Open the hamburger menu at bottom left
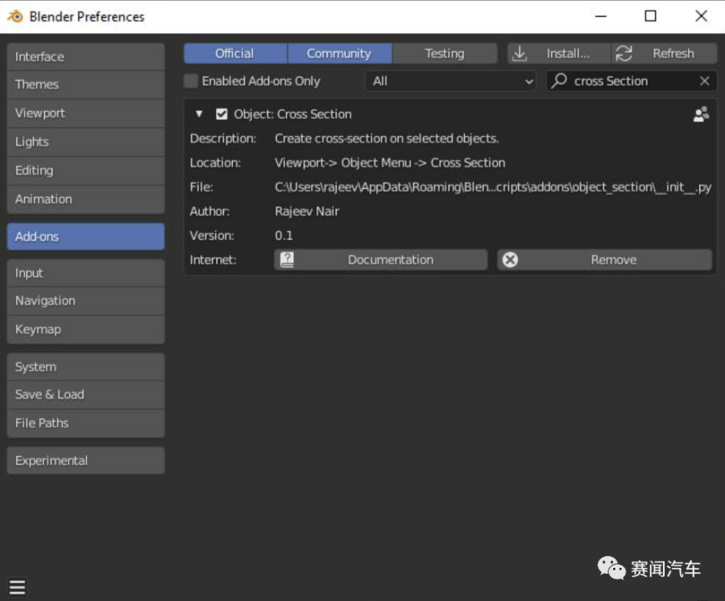Viewport: 725px width, 601px height. click(x=17, y=587)
